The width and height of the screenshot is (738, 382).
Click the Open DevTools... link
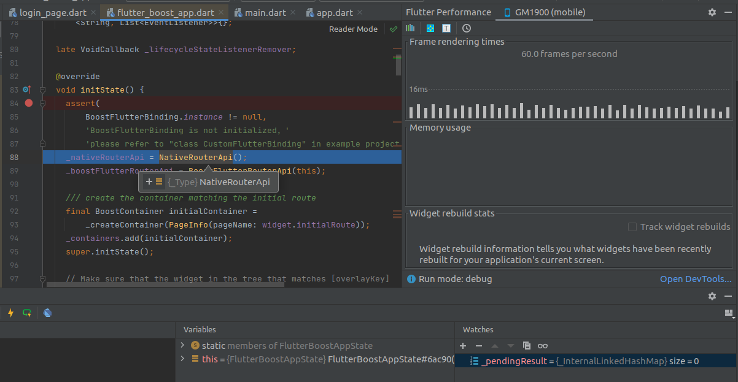click(x=696, y=279)
